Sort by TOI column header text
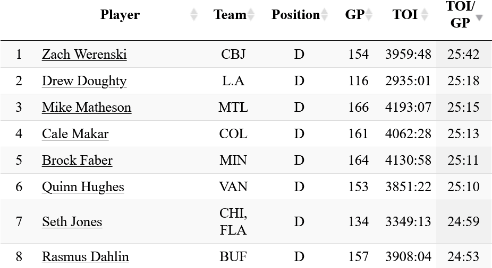 (405, 15)
